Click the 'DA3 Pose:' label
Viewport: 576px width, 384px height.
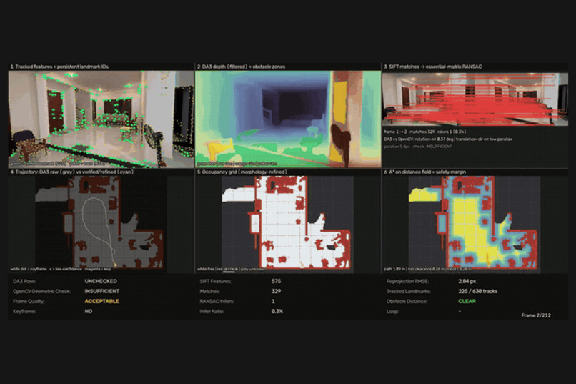(x=24, y=281)
